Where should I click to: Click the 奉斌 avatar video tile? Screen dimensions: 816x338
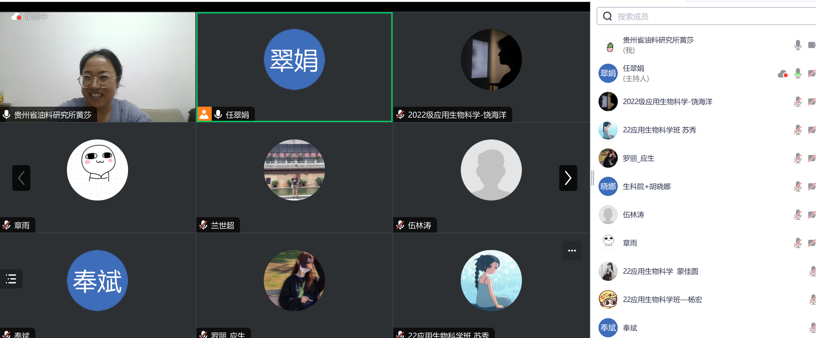coord(97,280)
